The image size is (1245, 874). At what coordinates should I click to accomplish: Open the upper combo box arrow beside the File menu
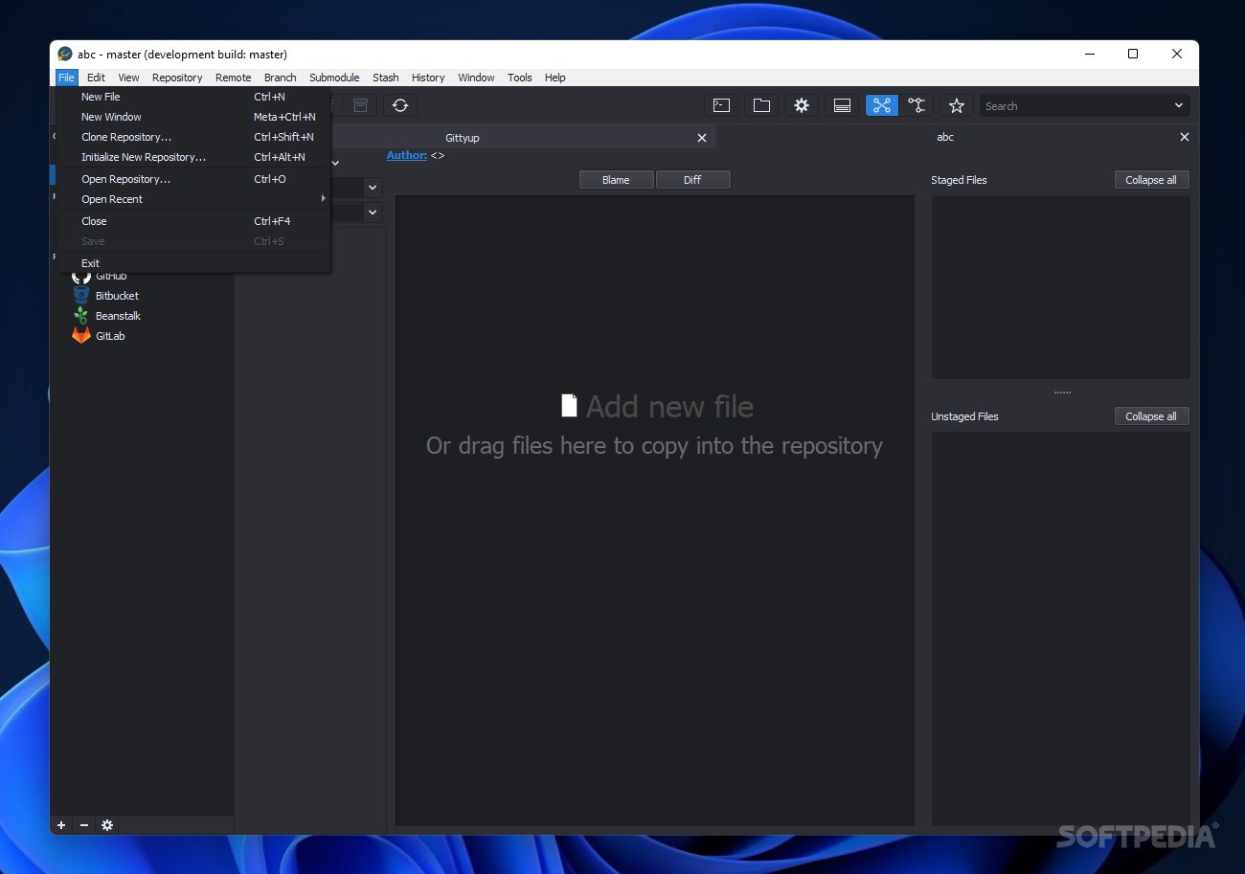click(373, 188)
